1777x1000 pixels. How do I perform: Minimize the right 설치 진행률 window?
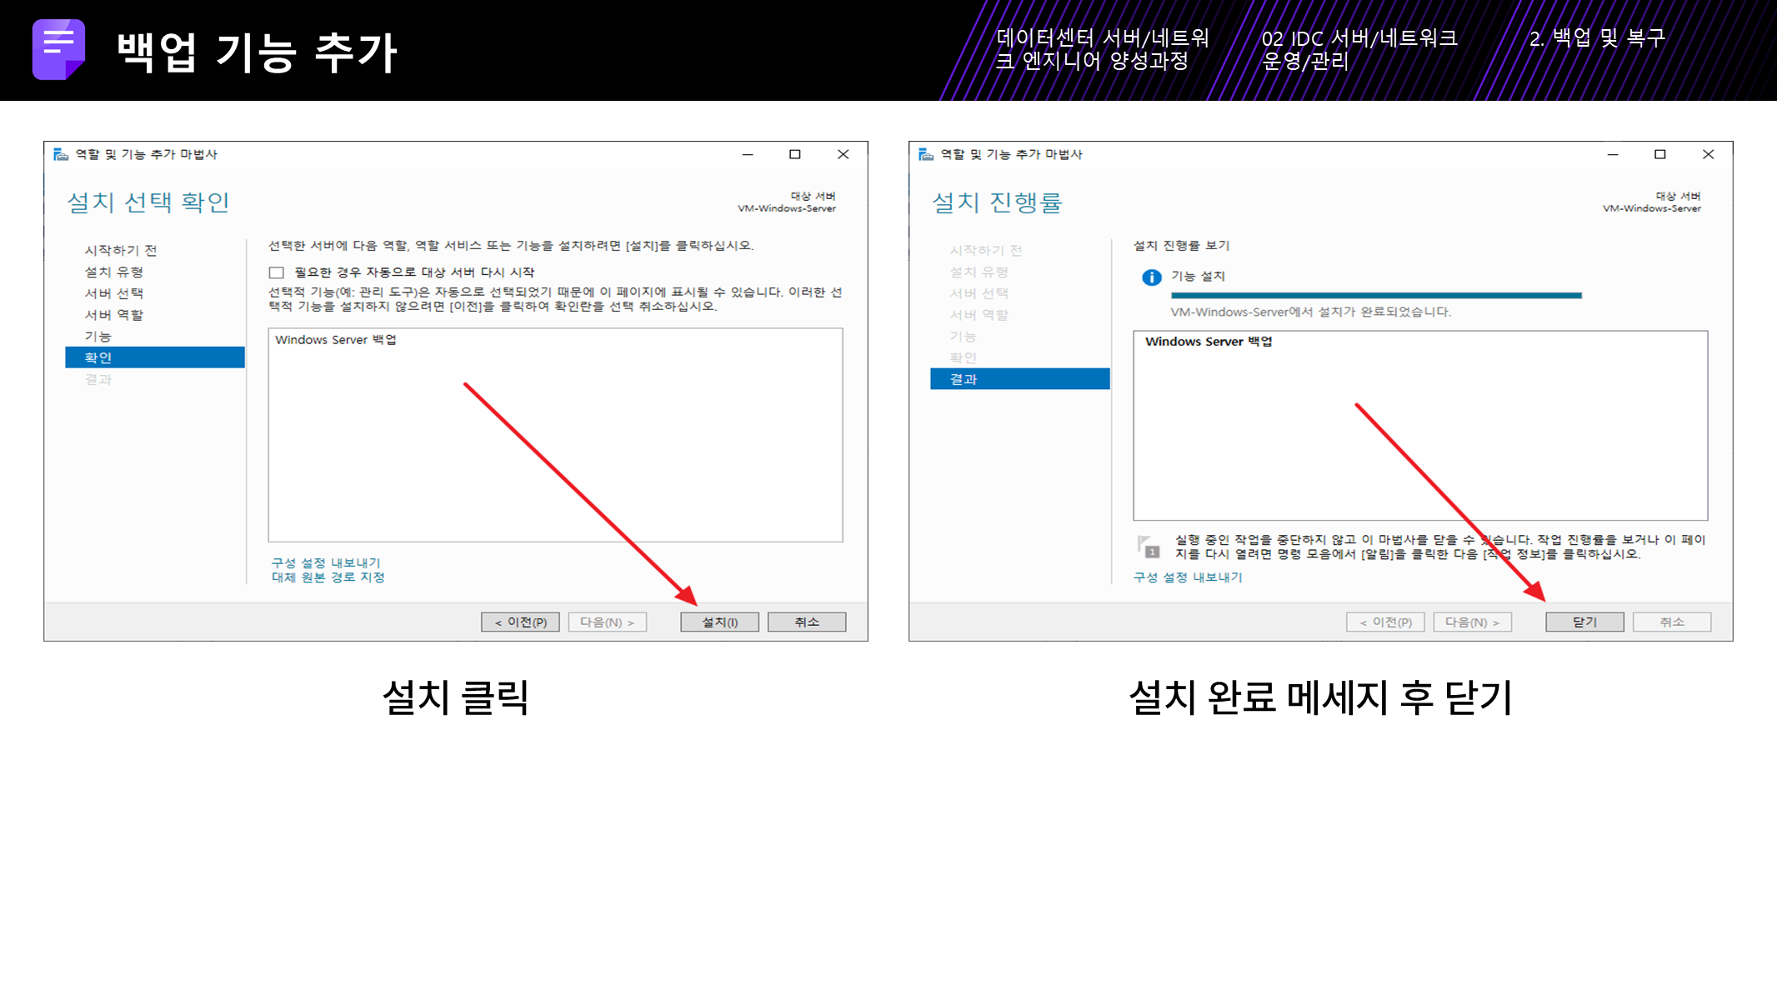tap(1613, 154)
